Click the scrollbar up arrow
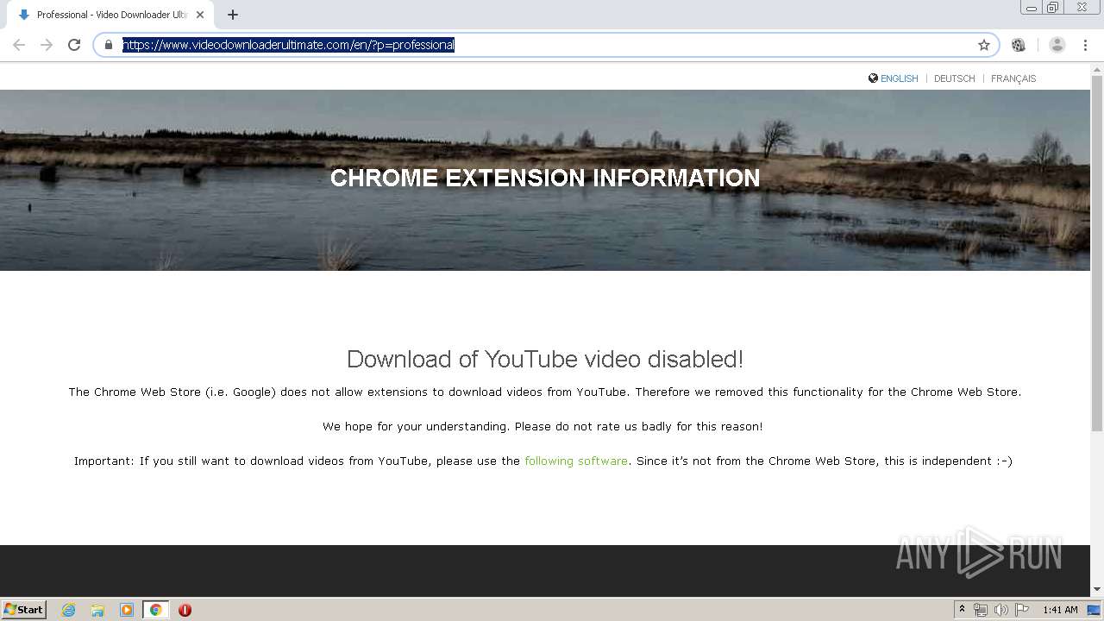 point(1097,68)
